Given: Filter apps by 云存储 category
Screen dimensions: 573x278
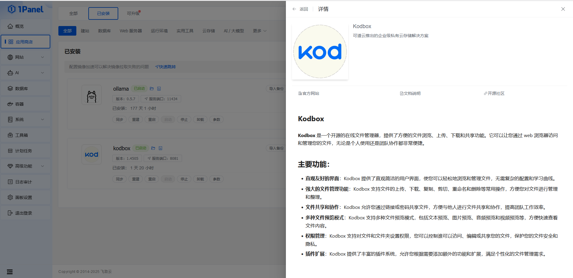Looking at the screenshot, I should [x=209, y=31].
